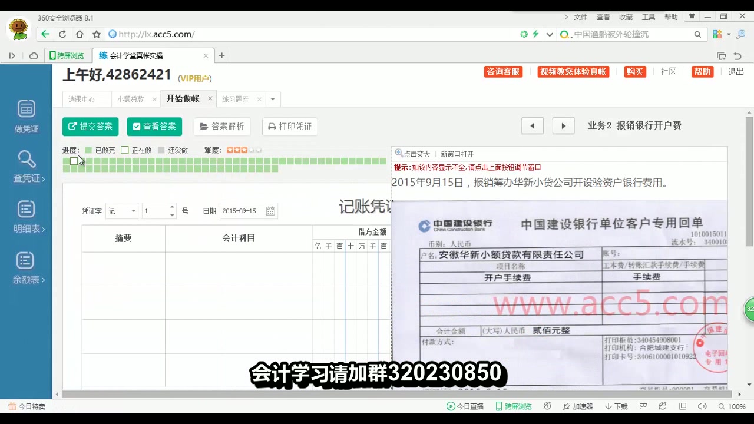
Task: Open the sidebar toggle icon left of tabs
Action: (x=12, y=56)
